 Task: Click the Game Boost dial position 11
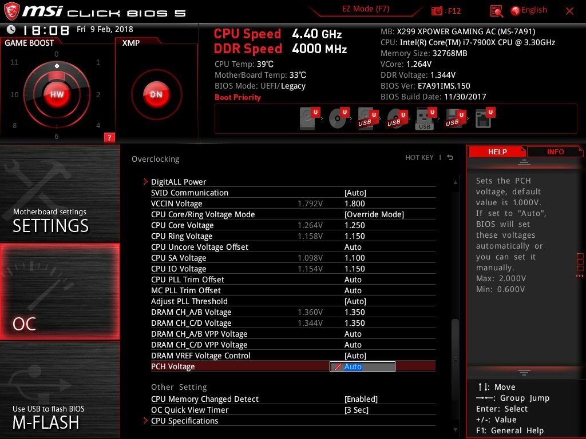click(14, 62)
